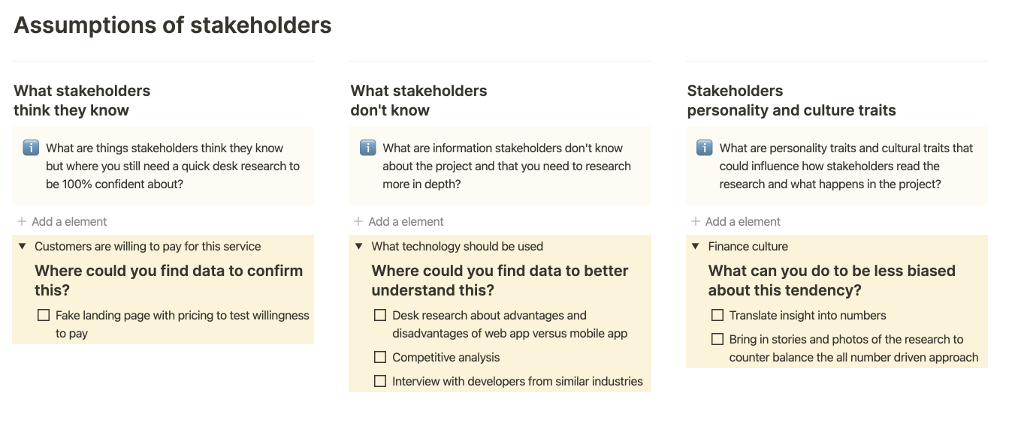The image size is (1018, 423).
Task: Click plus icon under 'think they know' column
Action: 22,222
